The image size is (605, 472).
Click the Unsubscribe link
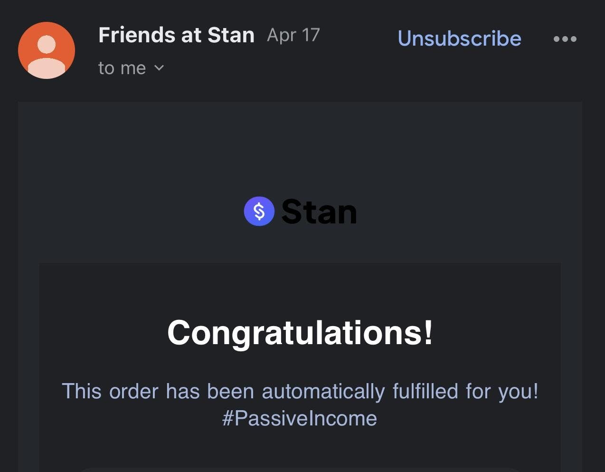click(x=459, y=39)
